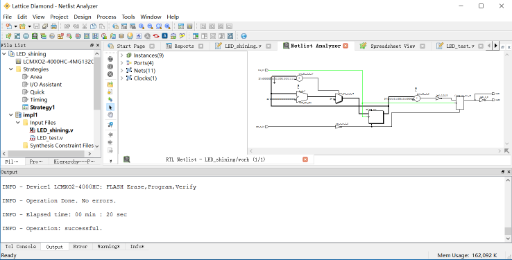
Task: Select the hand pan tool in Netlist sidebar
Action: 110,115
